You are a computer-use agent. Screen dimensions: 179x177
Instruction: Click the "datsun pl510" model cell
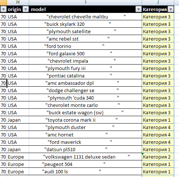coord(85,149)
